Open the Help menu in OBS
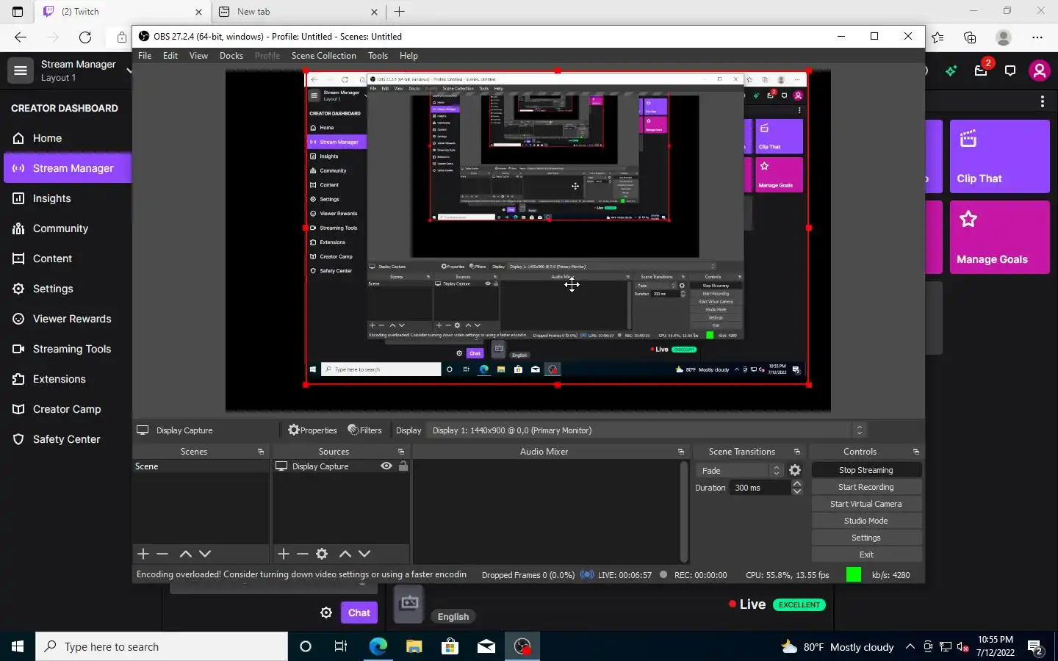This screenshot has height=661, width=1058. (x=409, y=56)
